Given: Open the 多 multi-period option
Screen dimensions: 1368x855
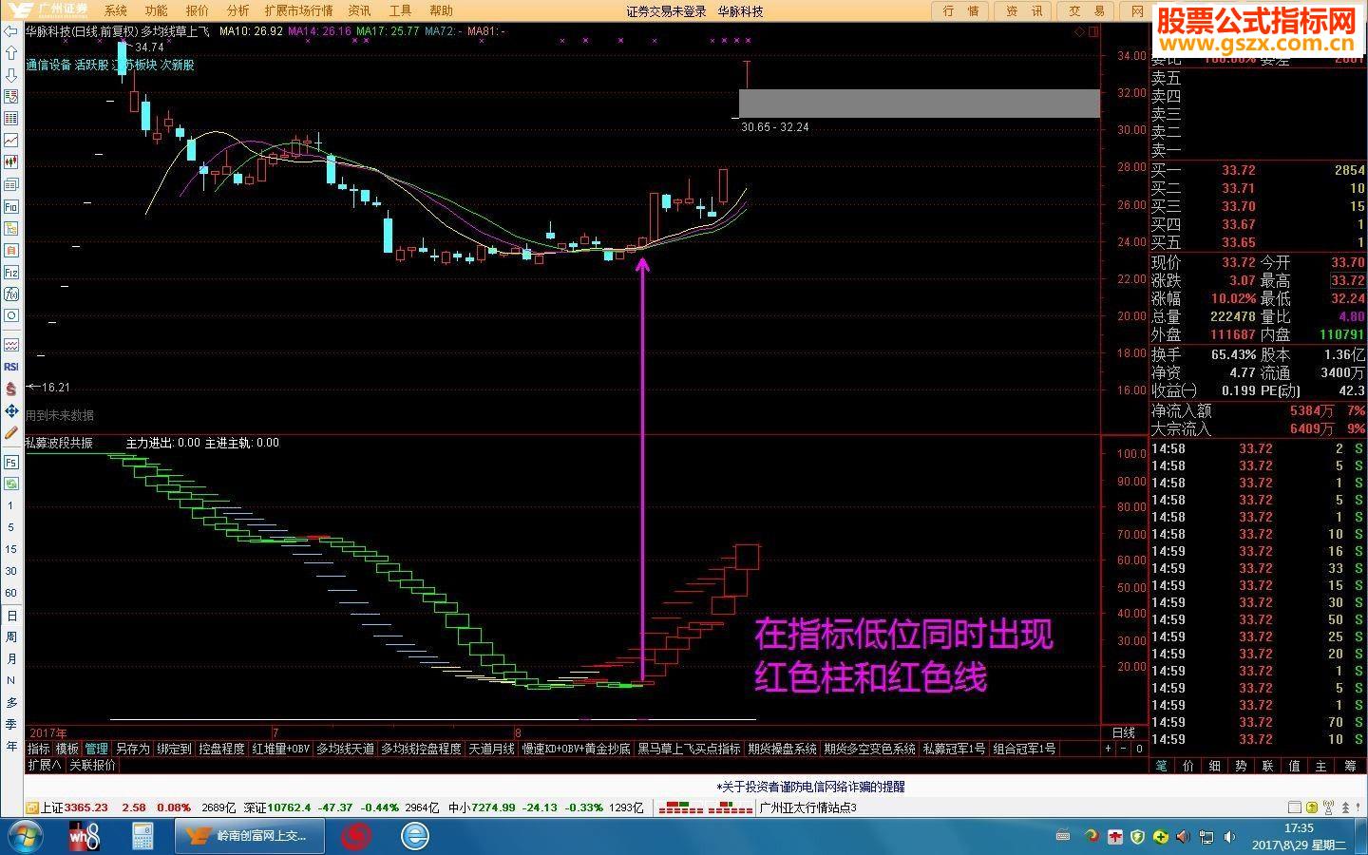Looking at the screenshot, I should point(11,702).
